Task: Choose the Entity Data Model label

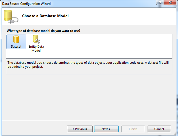Action: coord(36,48)
